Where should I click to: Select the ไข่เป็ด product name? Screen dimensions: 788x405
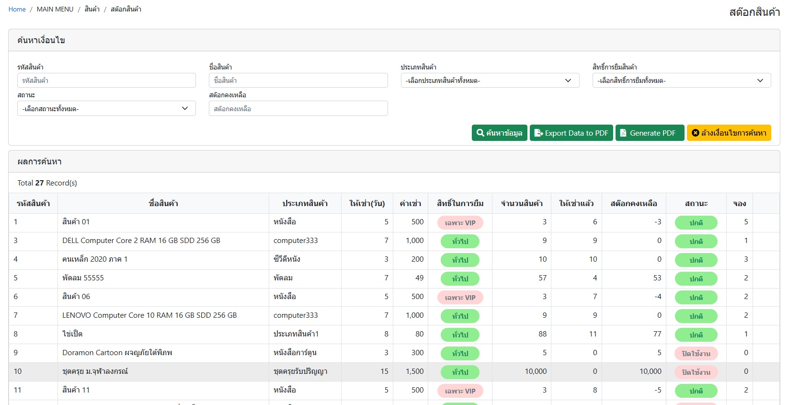coord(72,334)
